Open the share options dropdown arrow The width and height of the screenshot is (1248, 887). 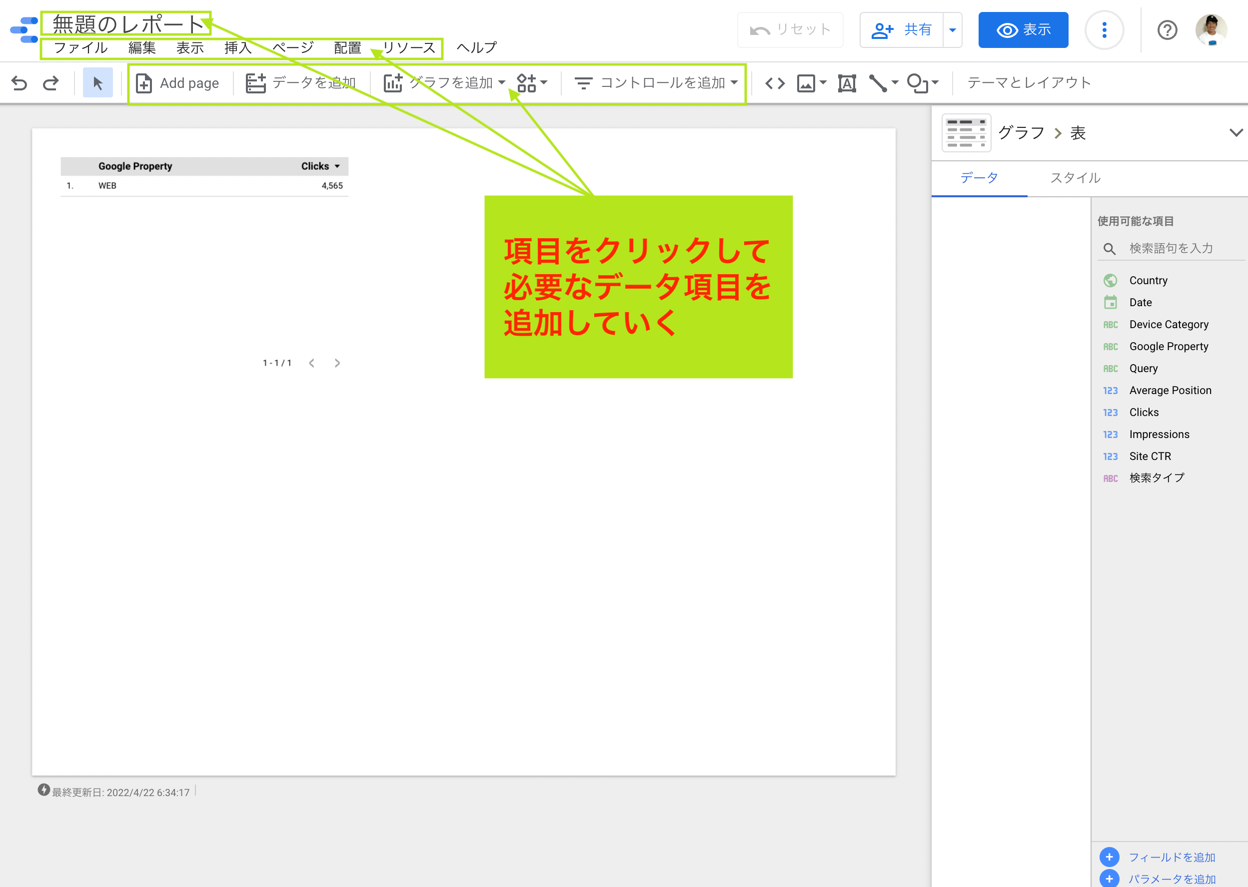pos(952,30)
